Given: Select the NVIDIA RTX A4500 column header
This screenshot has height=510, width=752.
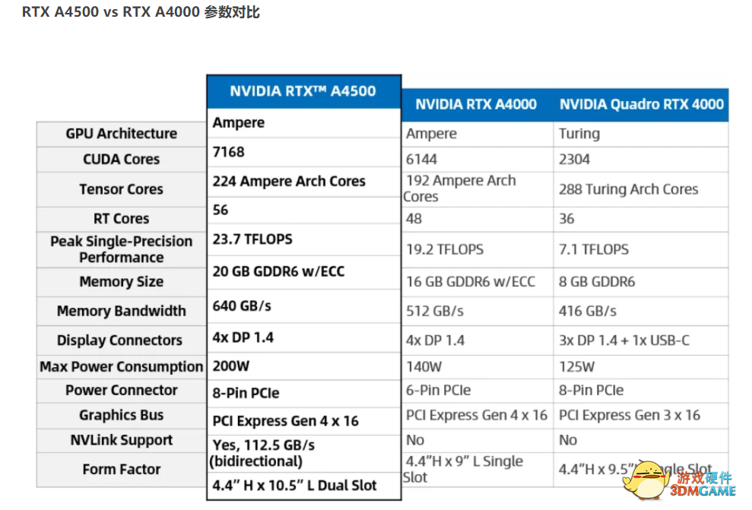Looking at the screenshot, I should point(303,91).
